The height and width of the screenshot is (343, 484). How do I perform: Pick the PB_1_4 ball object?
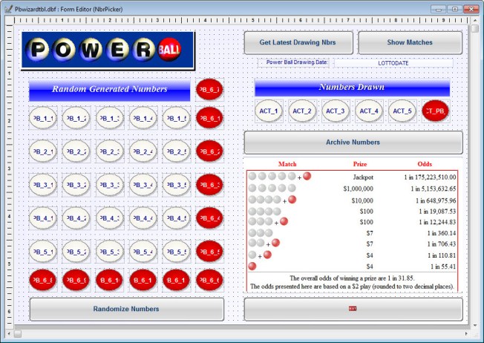pos(143,118)
